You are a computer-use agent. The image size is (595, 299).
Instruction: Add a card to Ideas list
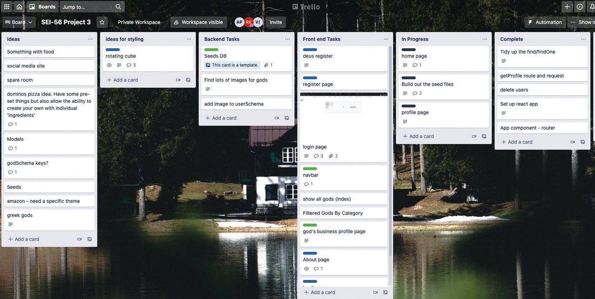click(x=24, y=239)
